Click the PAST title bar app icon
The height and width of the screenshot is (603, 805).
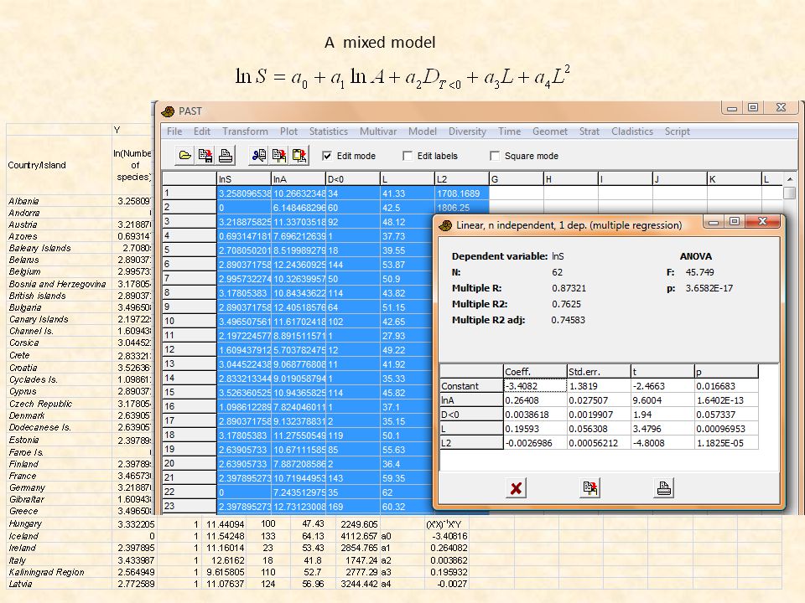tap(168, 111)
